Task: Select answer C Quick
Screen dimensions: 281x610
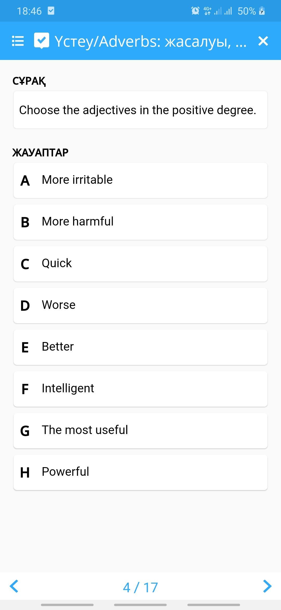Action: coord(140,264)
